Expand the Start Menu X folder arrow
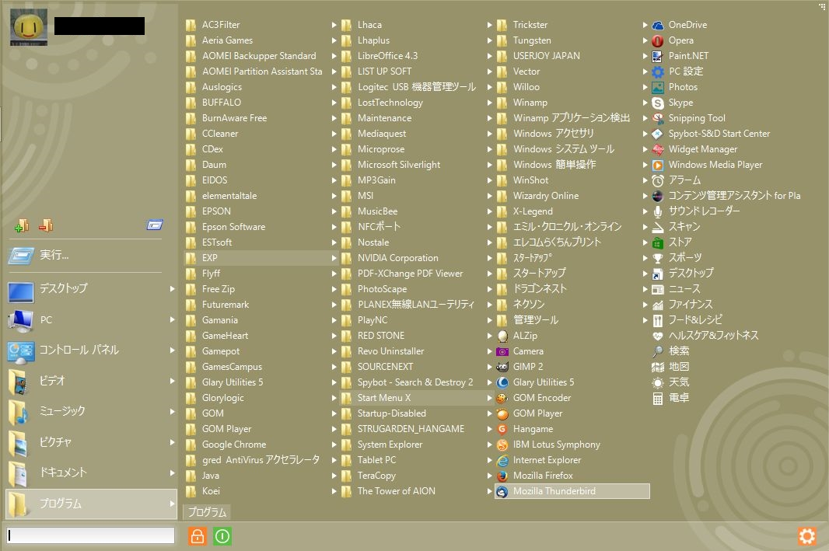The width and height of the screenshot is (829, 551). coord(490,398)
